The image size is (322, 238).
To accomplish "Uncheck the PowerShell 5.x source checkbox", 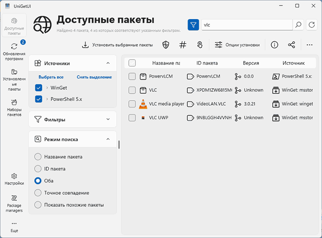I will 39,99.
